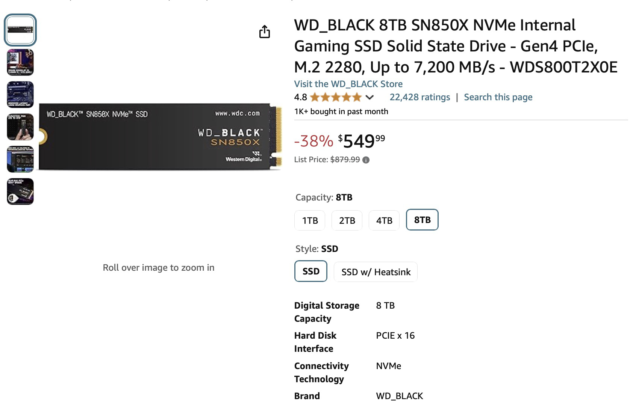
Task: Select the second product thumbnail image
Action: point(20,62)
